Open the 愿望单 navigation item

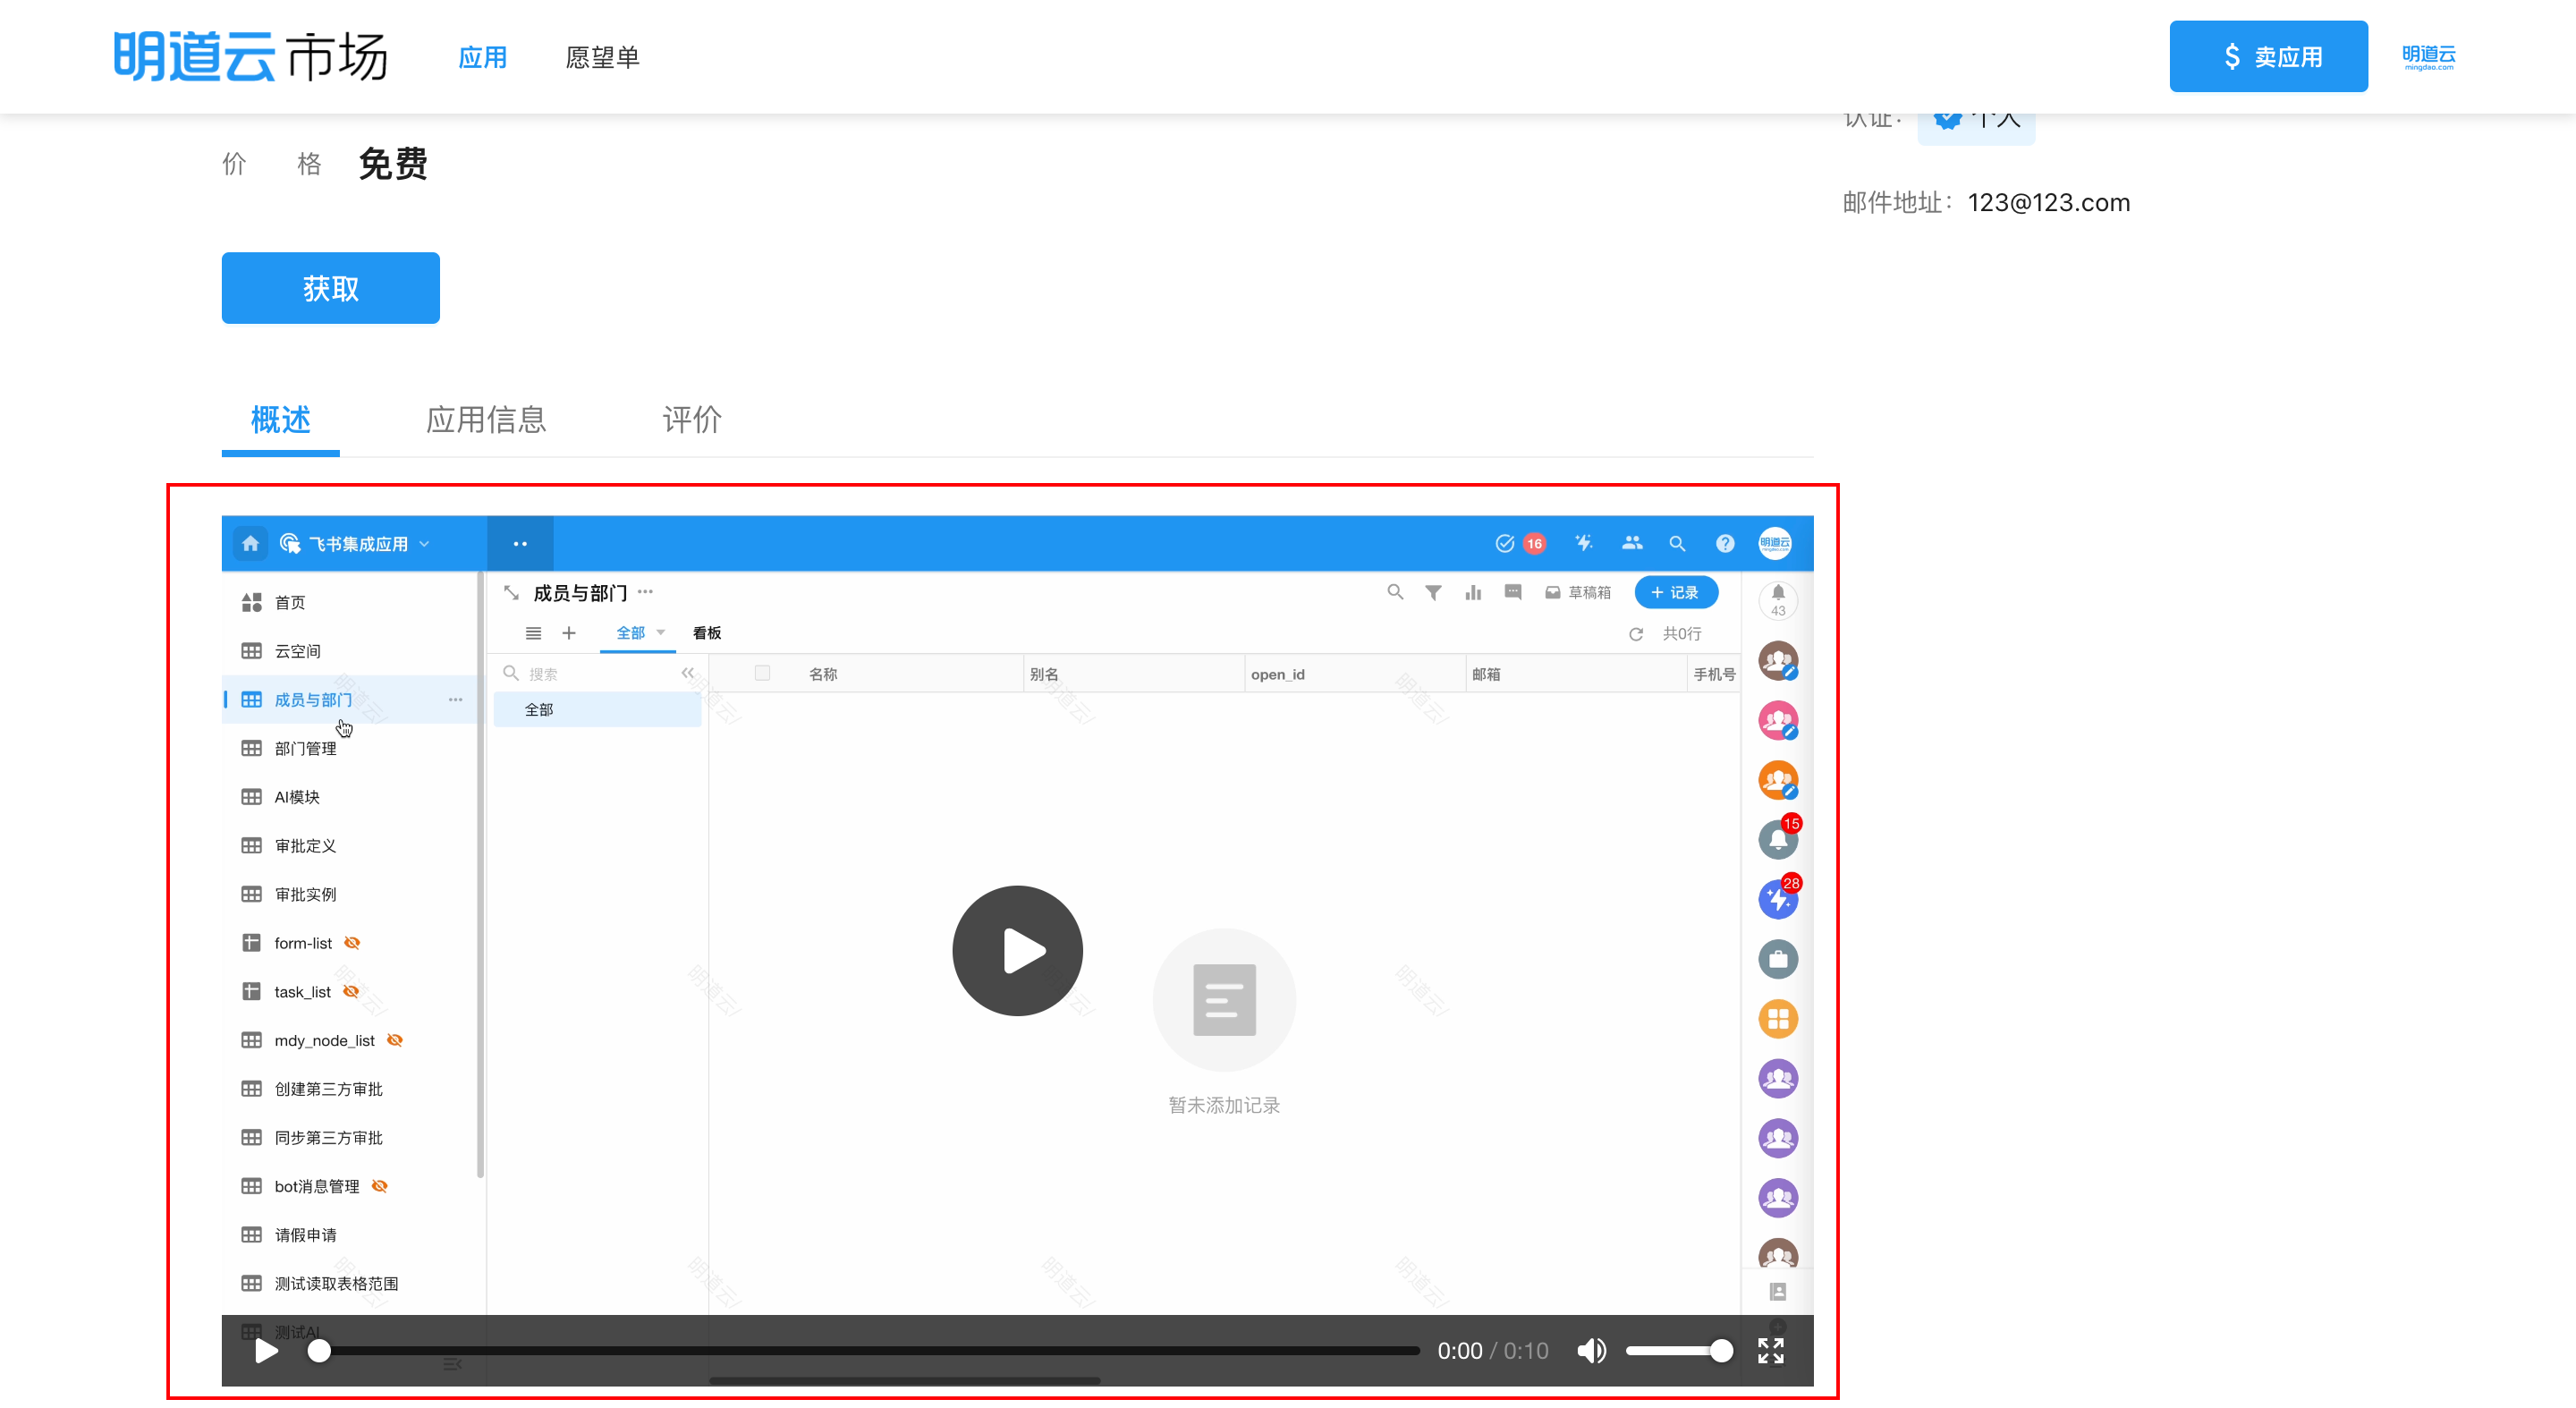602,57
